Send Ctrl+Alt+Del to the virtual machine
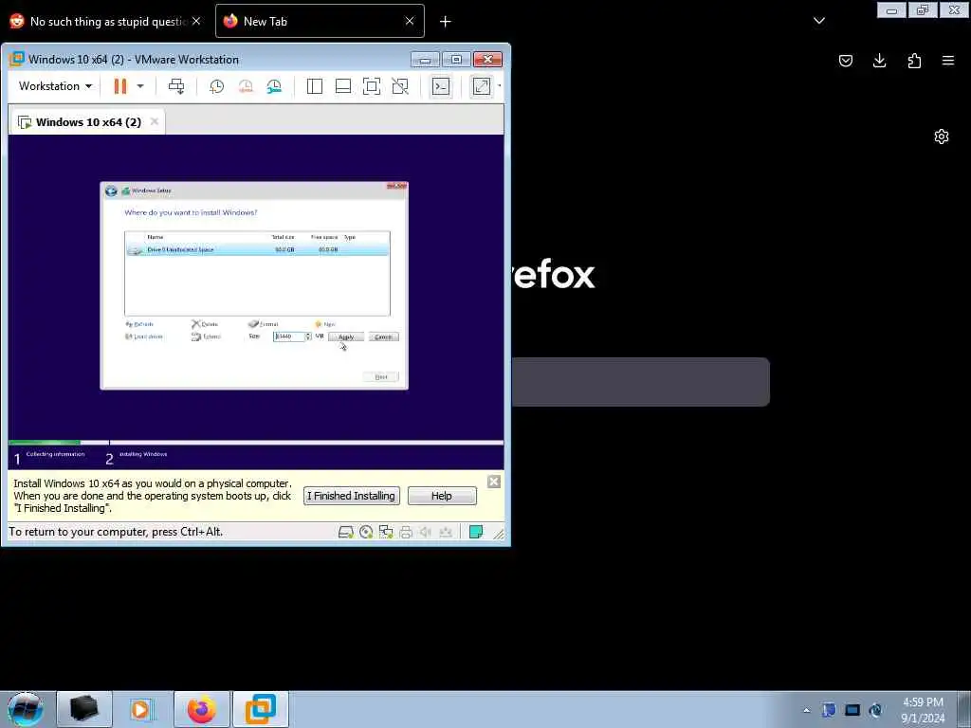971x728 pixels. click(x=175, y=86)
